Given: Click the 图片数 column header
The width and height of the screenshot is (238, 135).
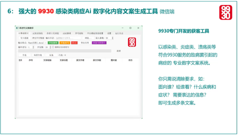Looking at the screenshot, I should coord(114,60).
